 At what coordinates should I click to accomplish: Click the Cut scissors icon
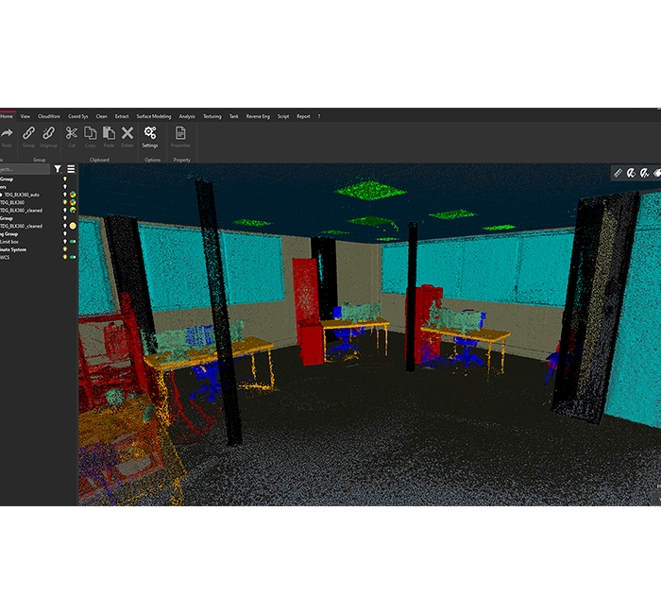[72, 133]
